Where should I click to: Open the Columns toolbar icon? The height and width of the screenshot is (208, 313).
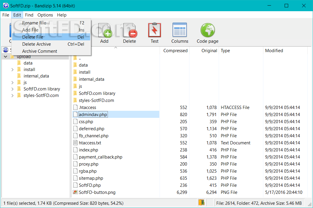(x=180, y=30)
